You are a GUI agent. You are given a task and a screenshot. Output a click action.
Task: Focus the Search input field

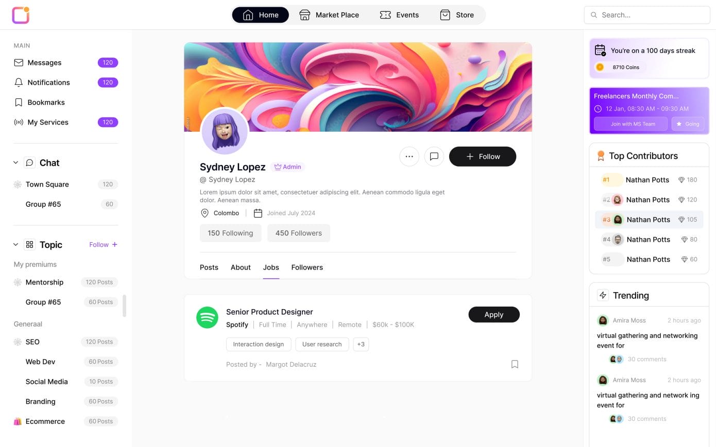[x=647, y=15]
